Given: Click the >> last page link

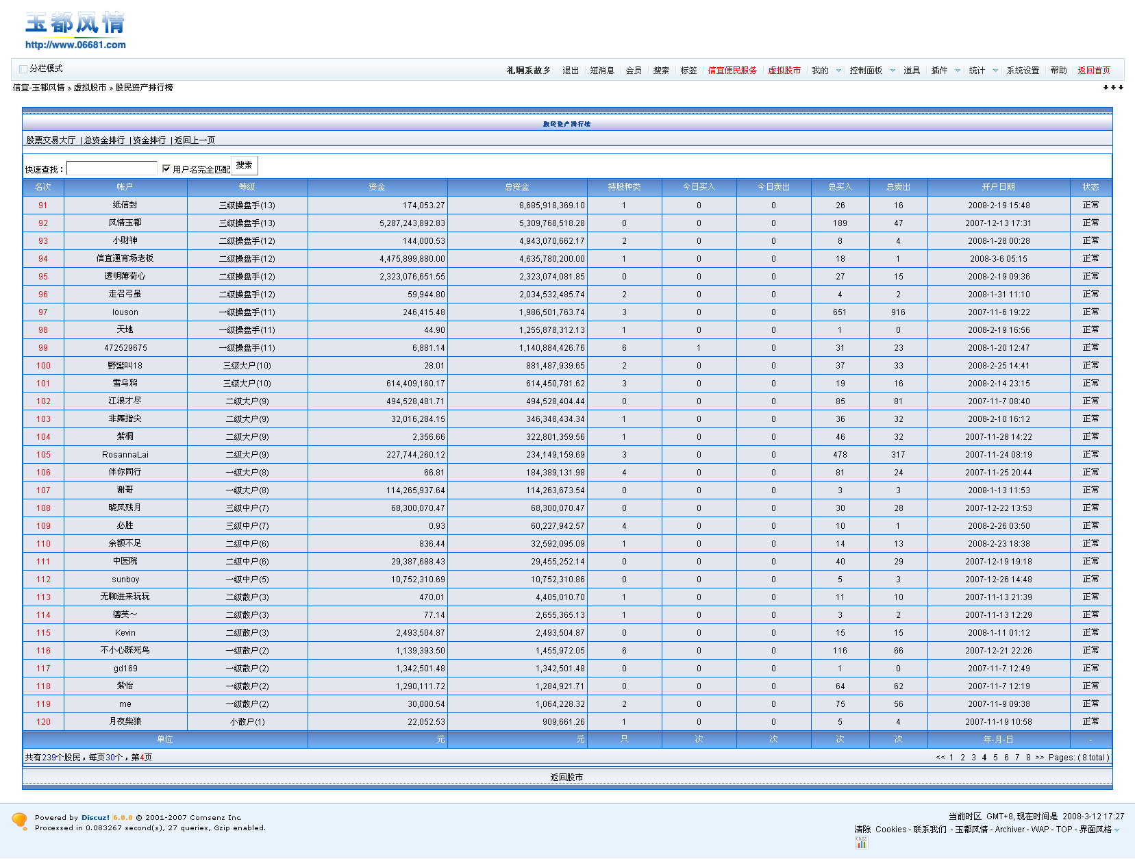Looking at the screenshot, I should [x=1040, y=758].
